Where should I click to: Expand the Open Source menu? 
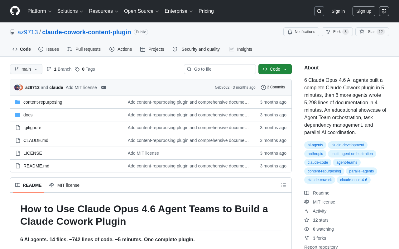click(x=142, y=11)
